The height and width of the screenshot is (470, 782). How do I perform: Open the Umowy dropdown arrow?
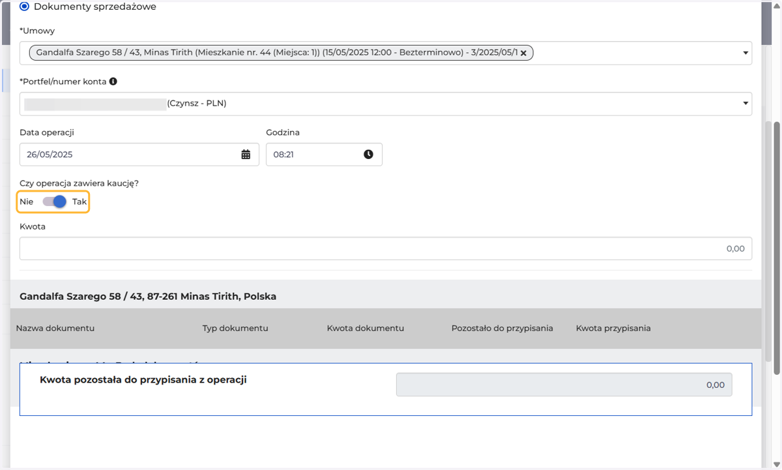pyautogui.click(x=746, y=53)
